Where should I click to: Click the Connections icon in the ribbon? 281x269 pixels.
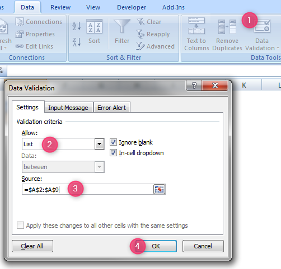click(x=20, y=22)
